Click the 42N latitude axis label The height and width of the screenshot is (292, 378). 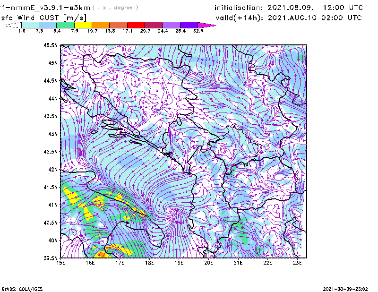53,170
